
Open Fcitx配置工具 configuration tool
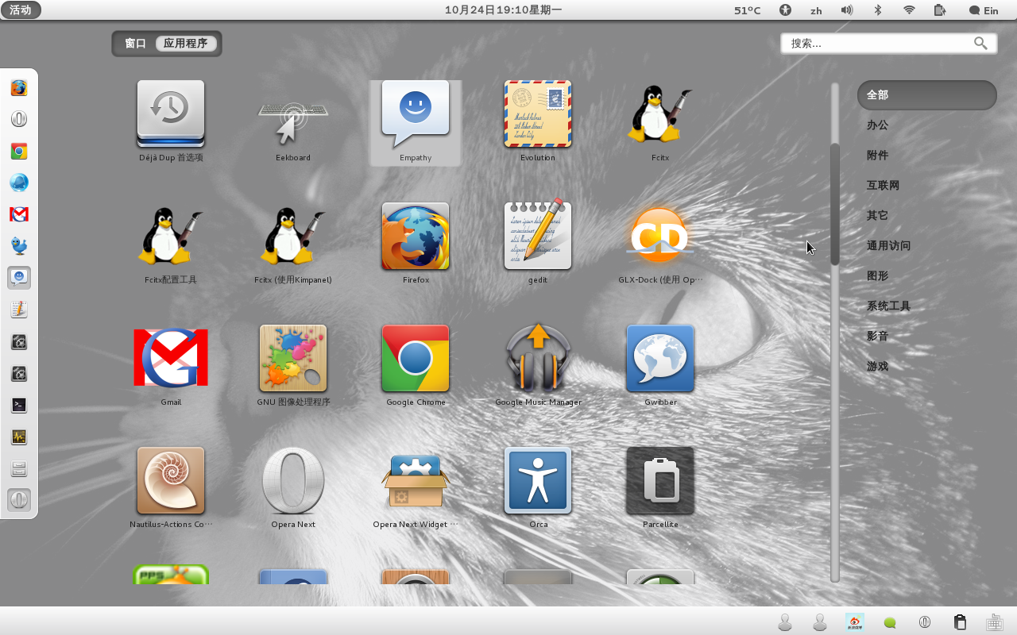click(x=171, y=237)
